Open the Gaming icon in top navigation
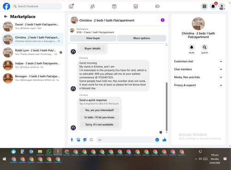The height and width of the screenshot is (170, 231). point(157,6)
